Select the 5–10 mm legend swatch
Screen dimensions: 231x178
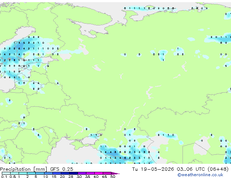point(40,173)
